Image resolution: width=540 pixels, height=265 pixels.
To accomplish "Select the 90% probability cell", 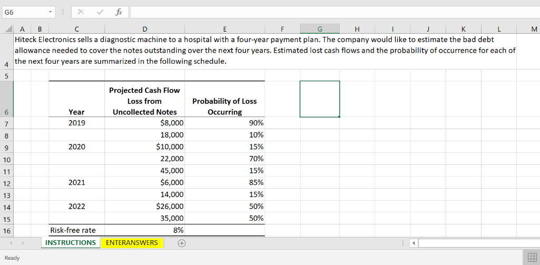I will point(225,123).
